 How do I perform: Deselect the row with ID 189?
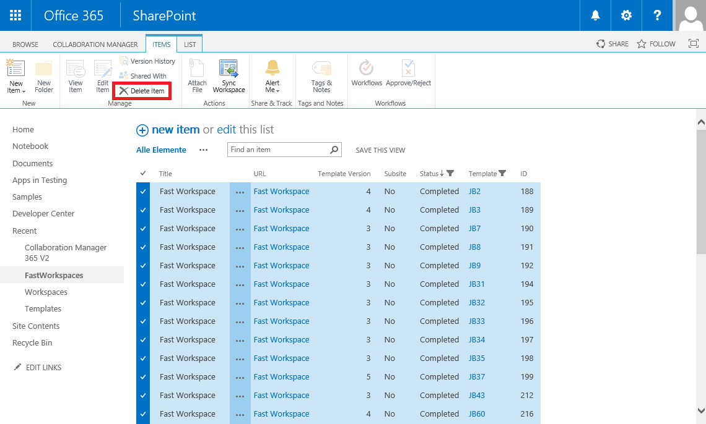(143, 210)
